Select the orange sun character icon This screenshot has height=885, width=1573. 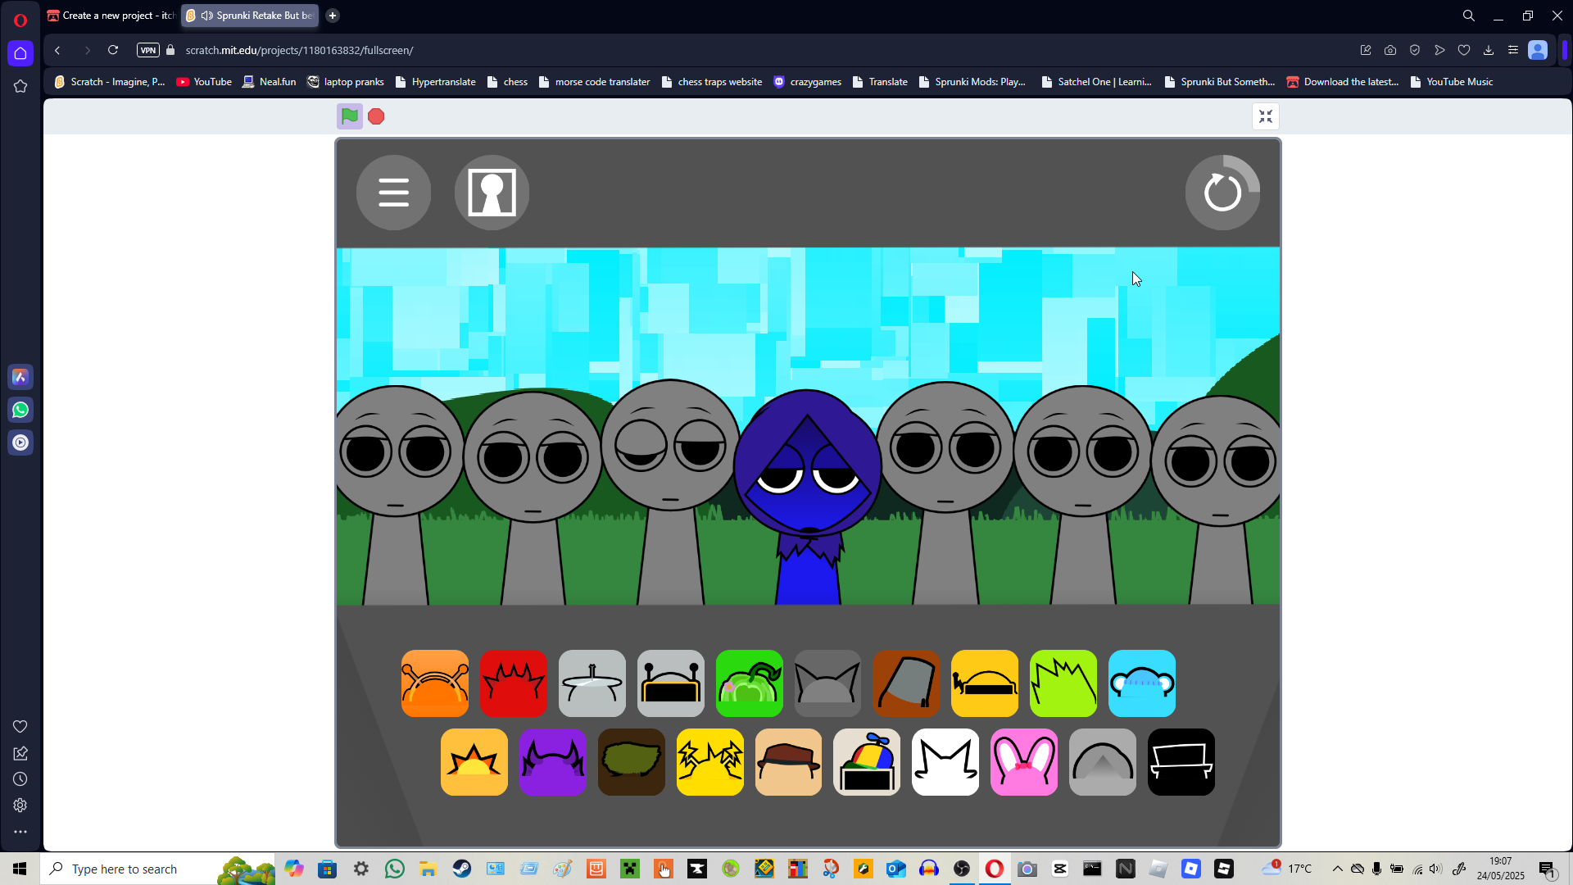pyautogui.click(x=474, y=762)
